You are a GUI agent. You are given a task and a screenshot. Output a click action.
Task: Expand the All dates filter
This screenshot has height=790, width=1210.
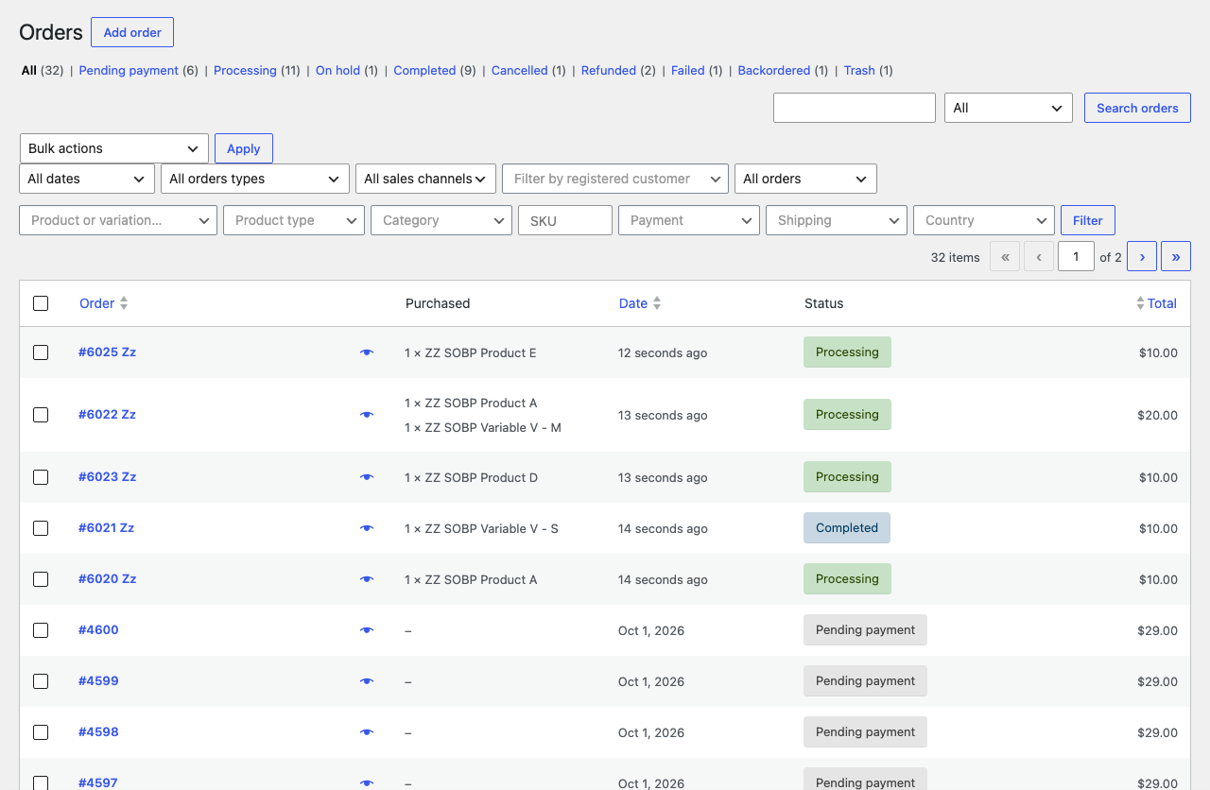click(87, 179)
